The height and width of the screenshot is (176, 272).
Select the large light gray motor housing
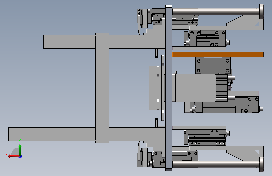195,88
